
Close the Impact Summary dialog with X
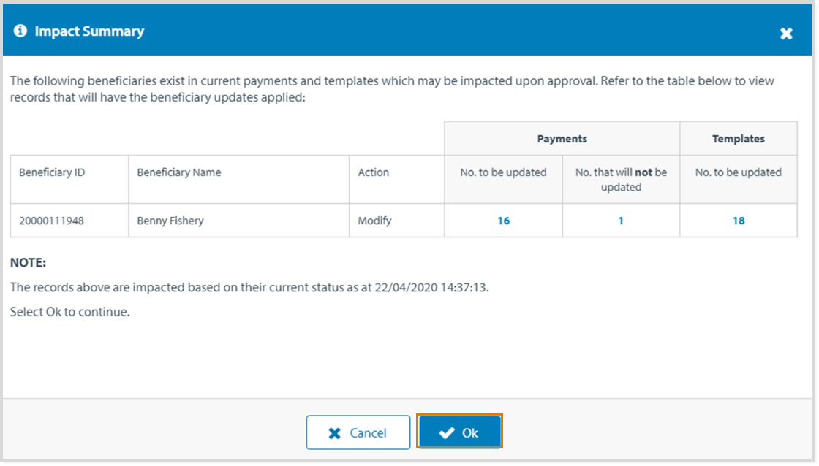[x=786, y=34]
